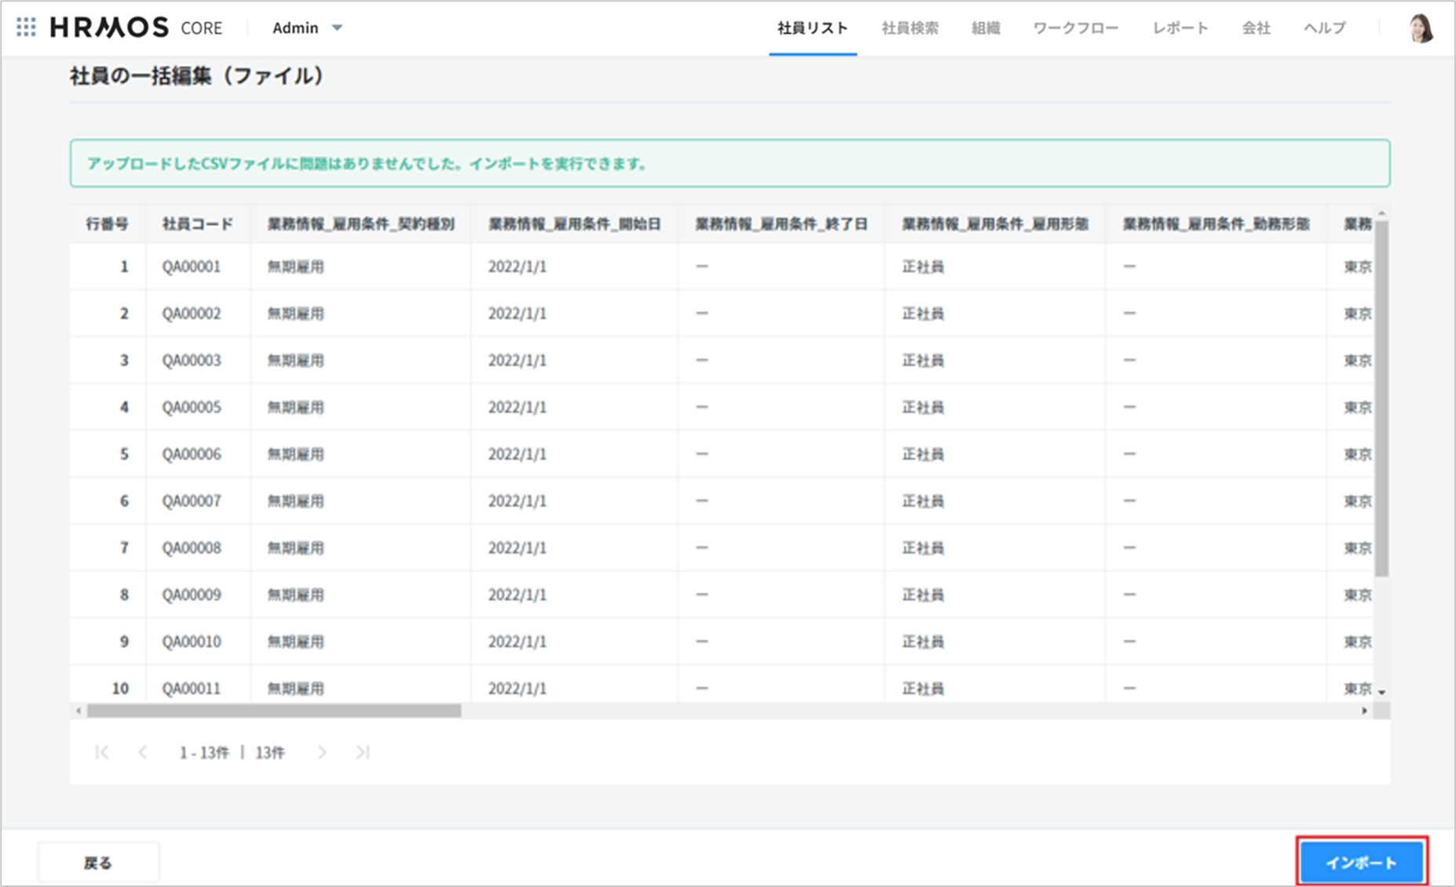Open the ヘルプ menu
1456x887 pixels.
(1324, 28)
